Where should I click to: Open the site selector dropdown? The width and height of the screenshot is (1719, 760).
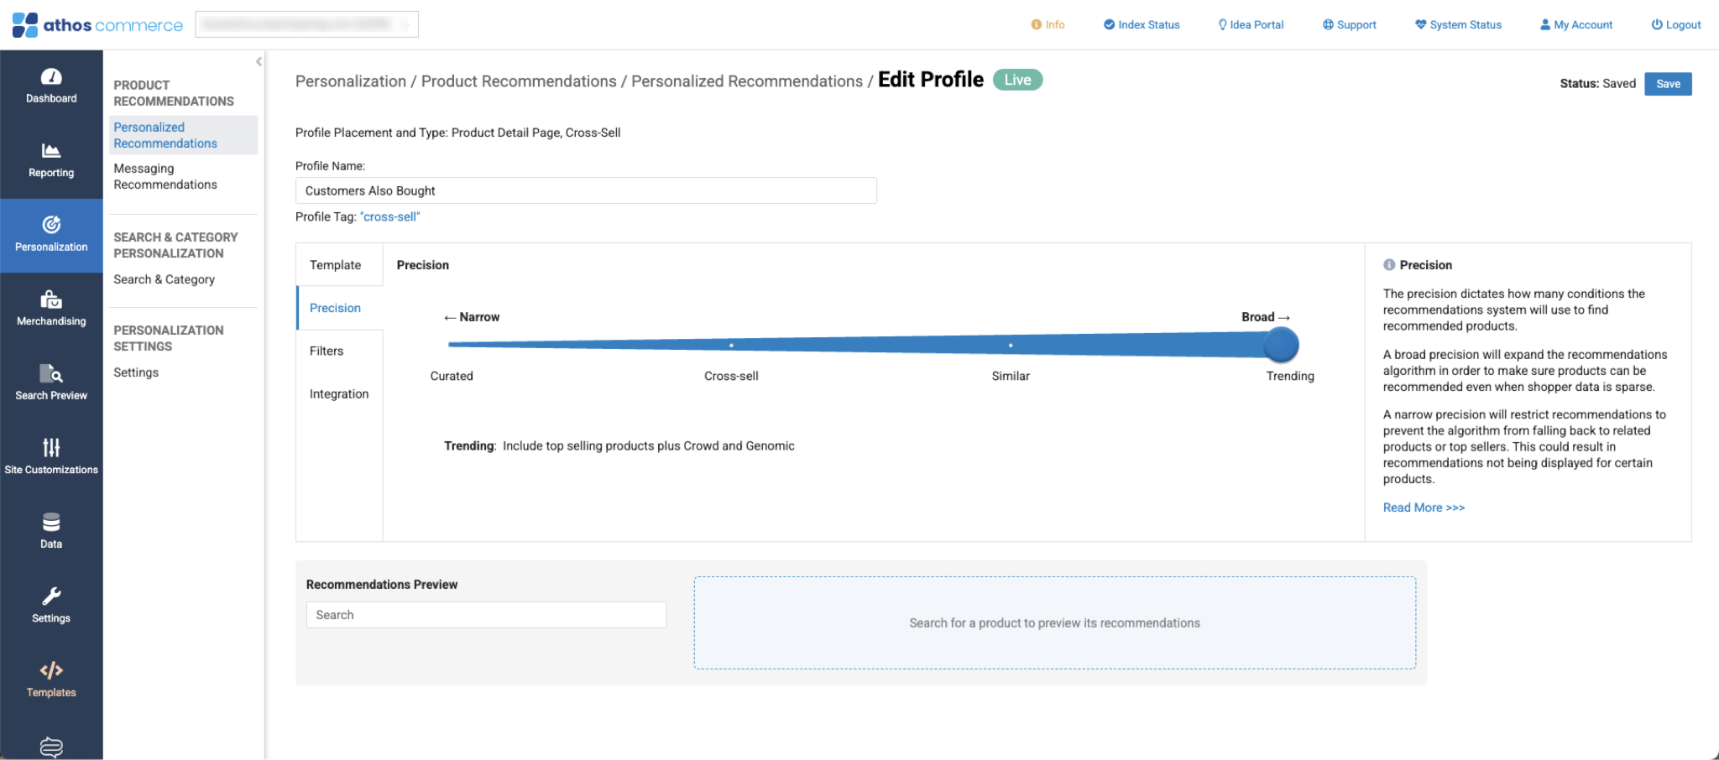[306, 24]
